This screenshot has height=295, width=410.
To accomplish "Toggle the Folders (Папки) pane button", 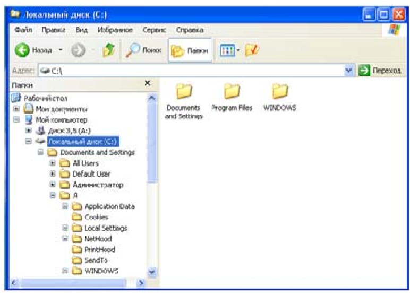I will [190, 50].
